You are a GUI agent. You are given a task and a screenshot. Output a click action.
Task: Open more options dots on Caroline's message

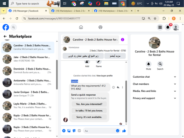pos(123,87)
